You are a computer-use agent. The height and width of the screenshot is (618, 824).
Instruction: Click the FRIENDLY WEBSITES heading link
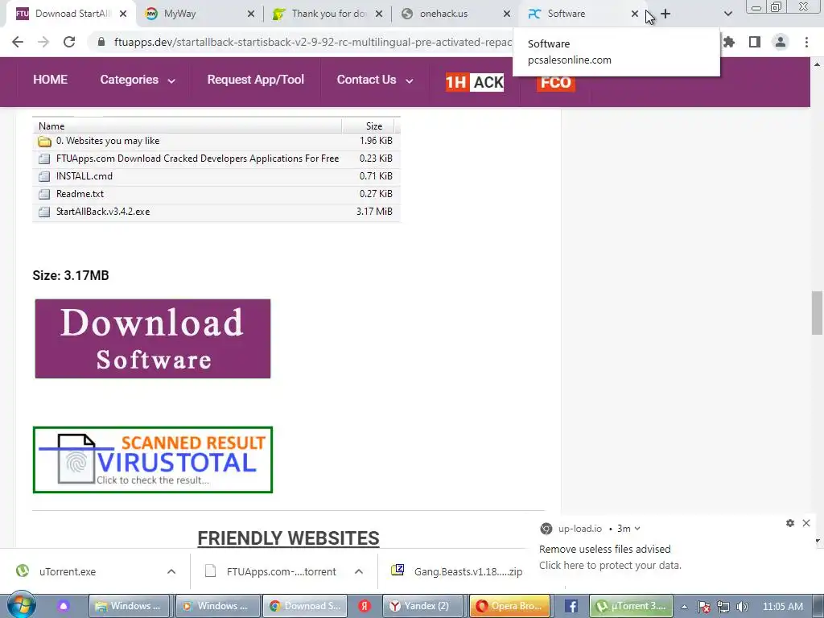click(289, 538)
